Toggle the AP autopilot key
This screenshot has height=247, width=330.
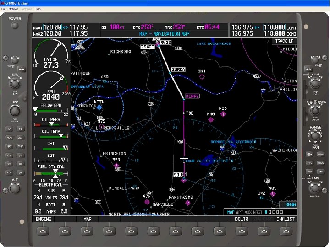click(9, 129)
